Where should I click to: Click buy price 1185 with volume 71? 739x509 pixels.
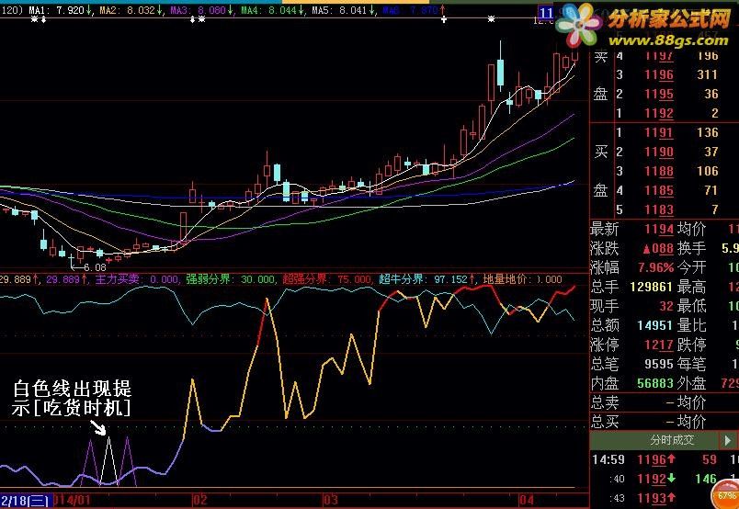click(659, 190)
